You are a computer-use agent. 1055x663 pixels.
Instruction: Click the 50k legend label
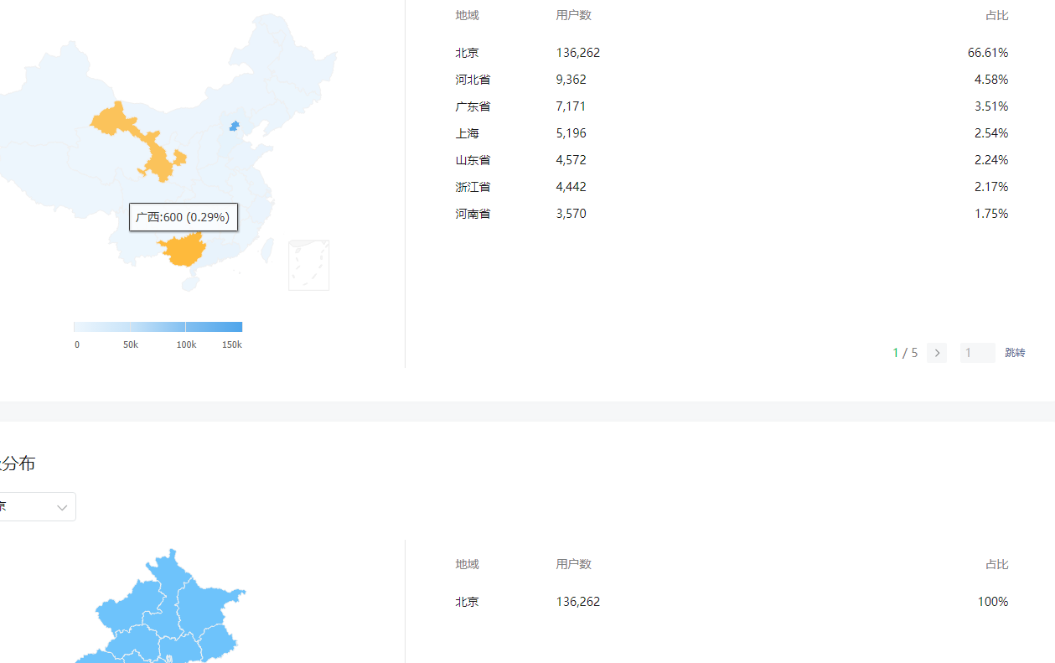point(131,344)
